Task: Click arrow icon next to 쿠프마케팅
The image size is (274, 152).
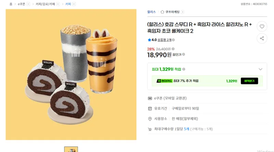Action: 183,12
